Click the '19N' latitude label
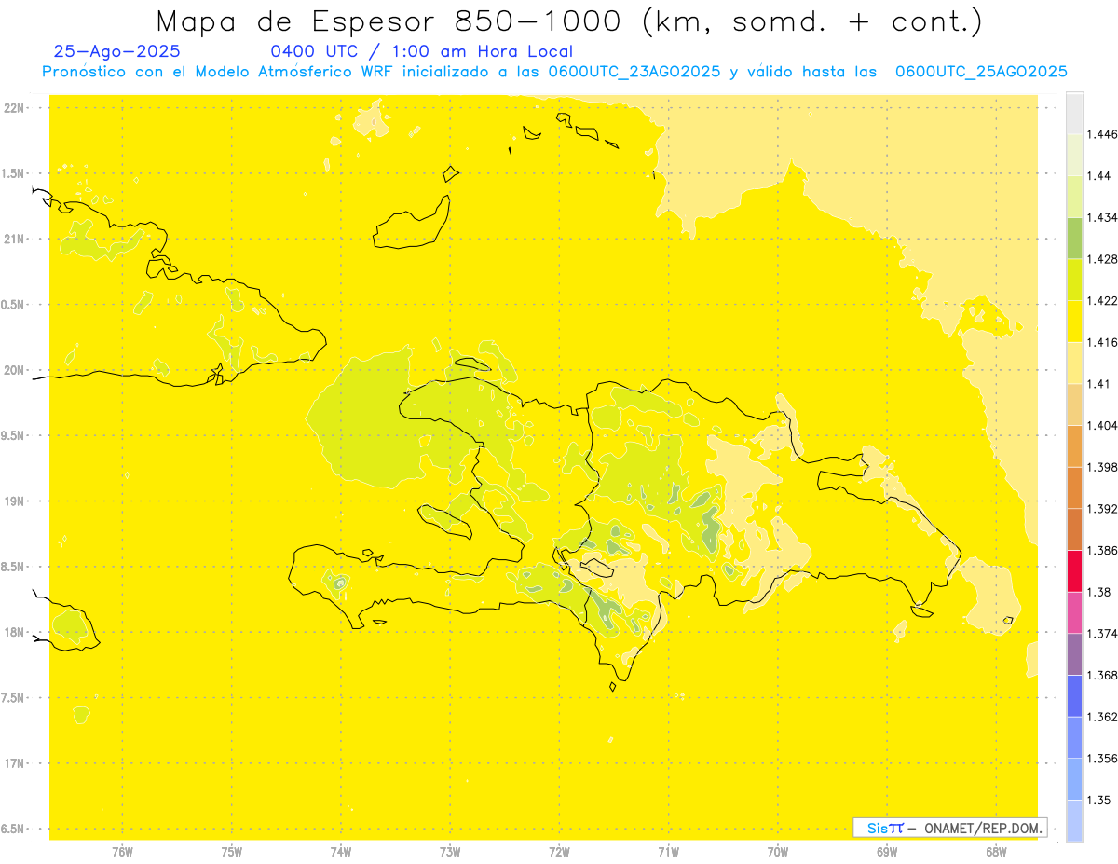The image size is (1118, 864). point(16,501)
